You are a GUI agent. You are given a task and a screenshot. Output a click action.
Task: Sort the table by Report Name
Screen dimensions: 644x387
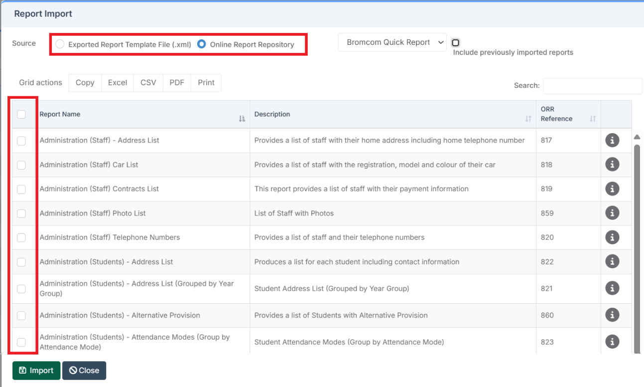(242, 117)
